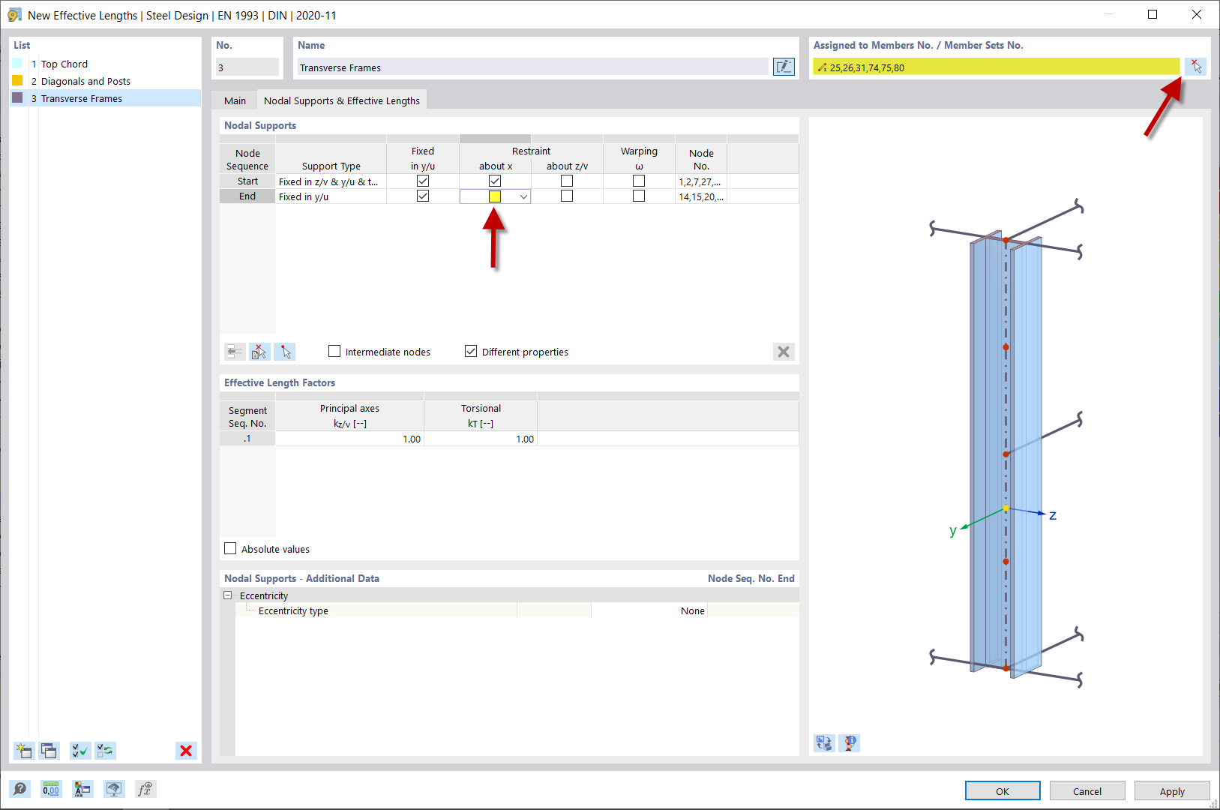Collapse the Eccentricity section
This screenshot has width=1220, height=810.
click(228, 595)
